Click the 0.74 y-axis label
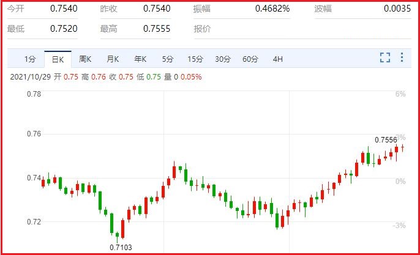420x255 pixels. 34,178
